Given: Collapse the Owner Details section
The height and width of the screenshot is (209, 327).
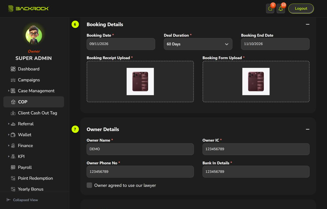Looking at the screenshot, I should point(308,129).
